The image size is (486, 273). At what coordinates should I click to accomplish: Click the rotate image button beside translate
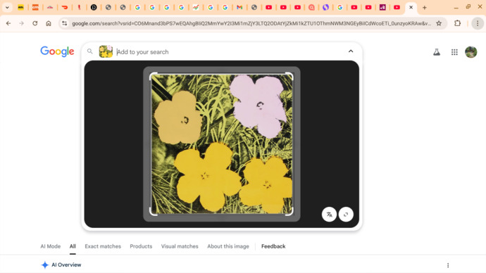[x=346, y=214]
